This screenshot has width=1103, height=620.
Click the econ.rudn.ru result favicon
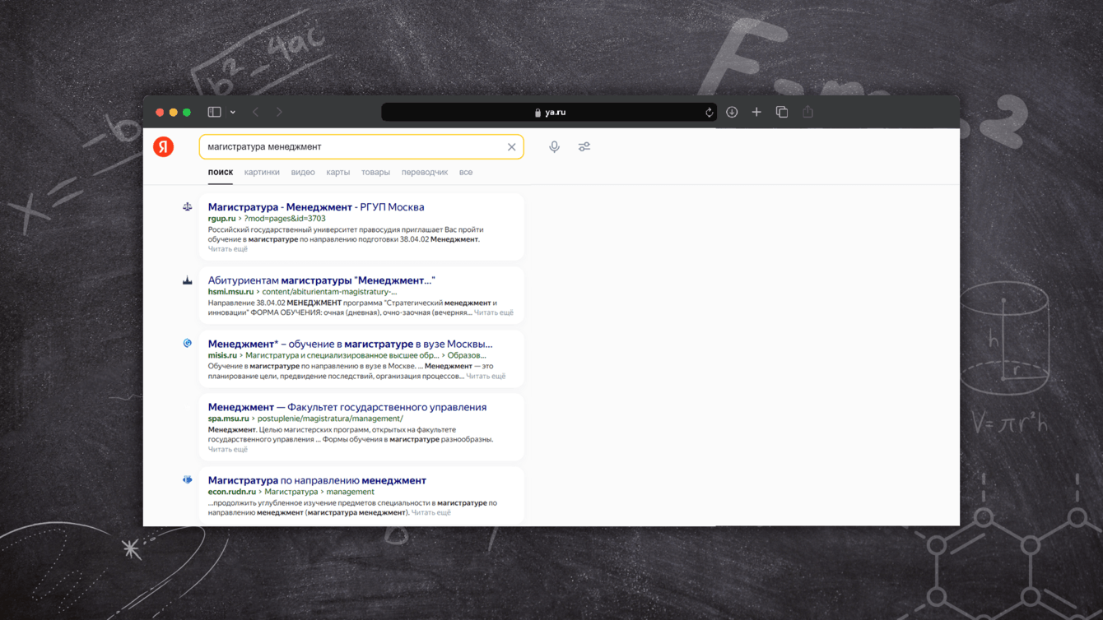[x=188, y=479]
